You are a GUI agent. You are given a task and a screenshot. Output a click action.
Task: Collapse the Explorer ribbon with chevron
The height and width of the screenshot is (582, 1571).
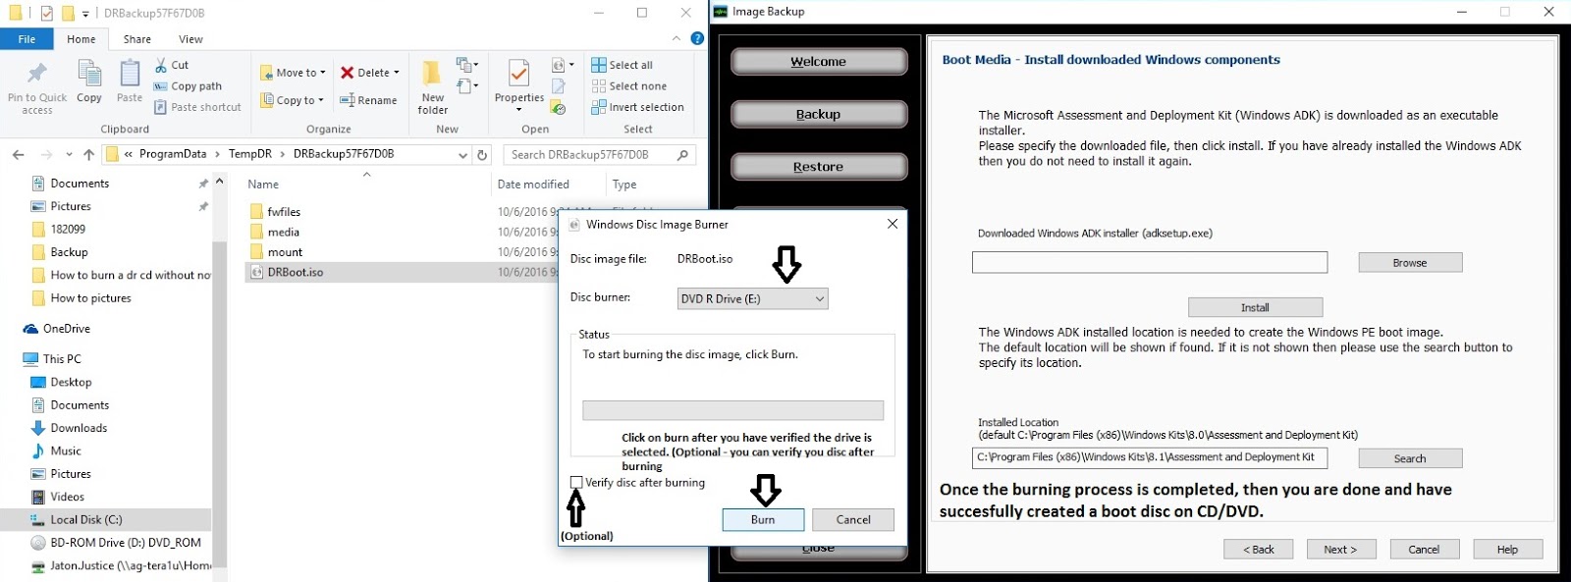tap(677, 38)
